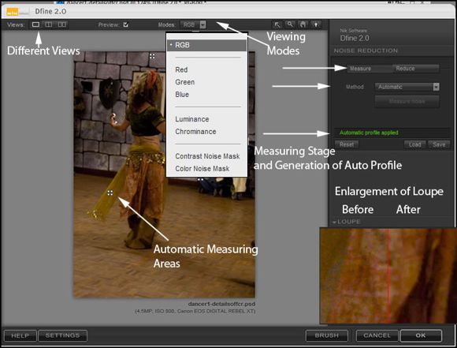Screen dimensions: 457x348
Task: Open the Modes RGB dropdown
Action: coord(193,24)
